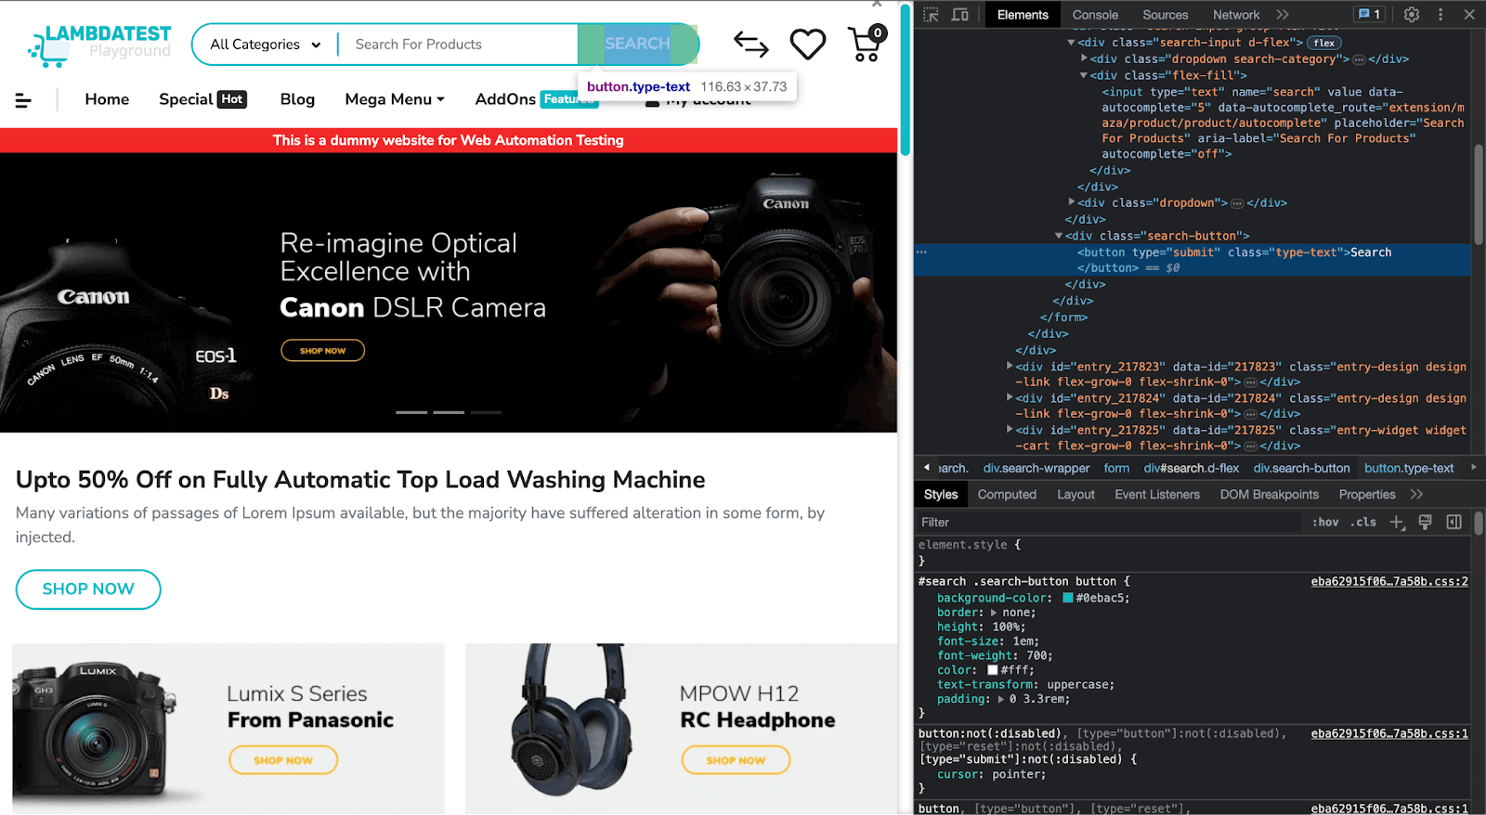
Task: Click the new style rule plus icon
Action: (1397, 523)
